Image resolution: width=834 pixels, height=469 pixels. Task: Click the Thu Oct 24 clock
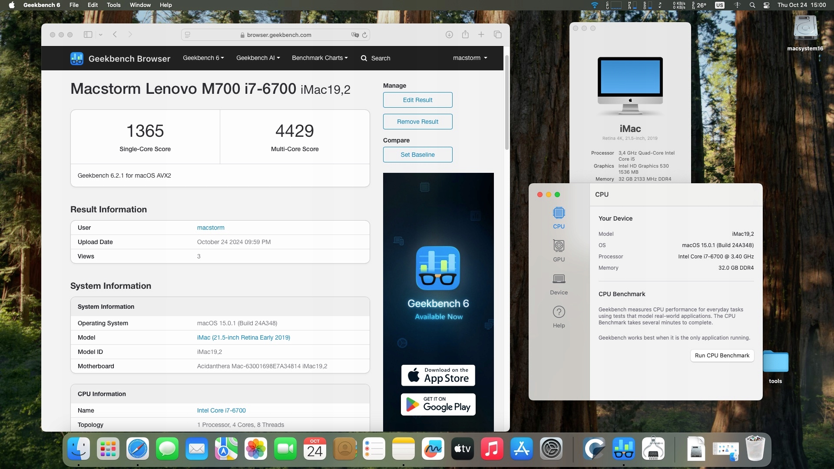(801, 5)
